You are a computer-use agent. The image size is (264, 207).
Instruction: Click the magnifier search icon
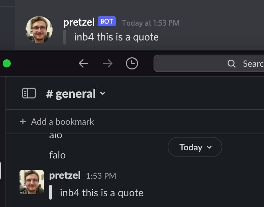pyautogui.click(x=231, y=64)
